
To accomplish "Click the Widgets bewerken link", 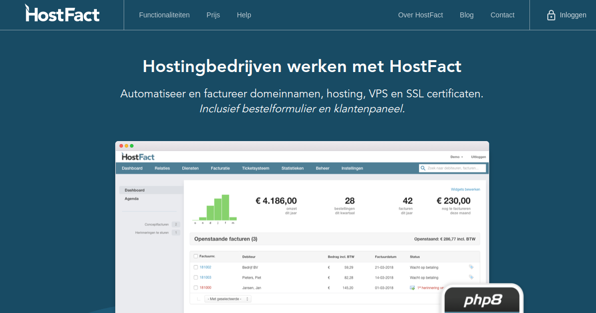I will coord(465,189).
